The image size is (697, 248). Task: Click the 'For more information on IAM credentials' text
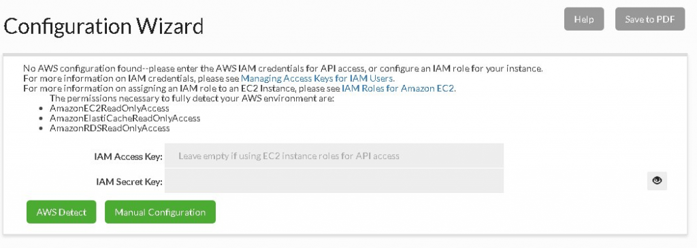(131, 79)
